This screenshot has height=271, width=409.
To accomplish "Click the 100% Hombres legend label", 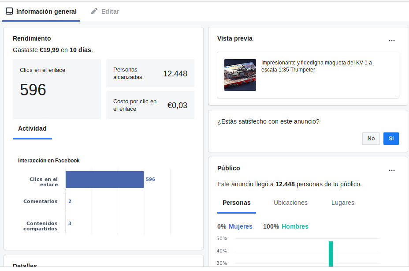I will point(286,226).
